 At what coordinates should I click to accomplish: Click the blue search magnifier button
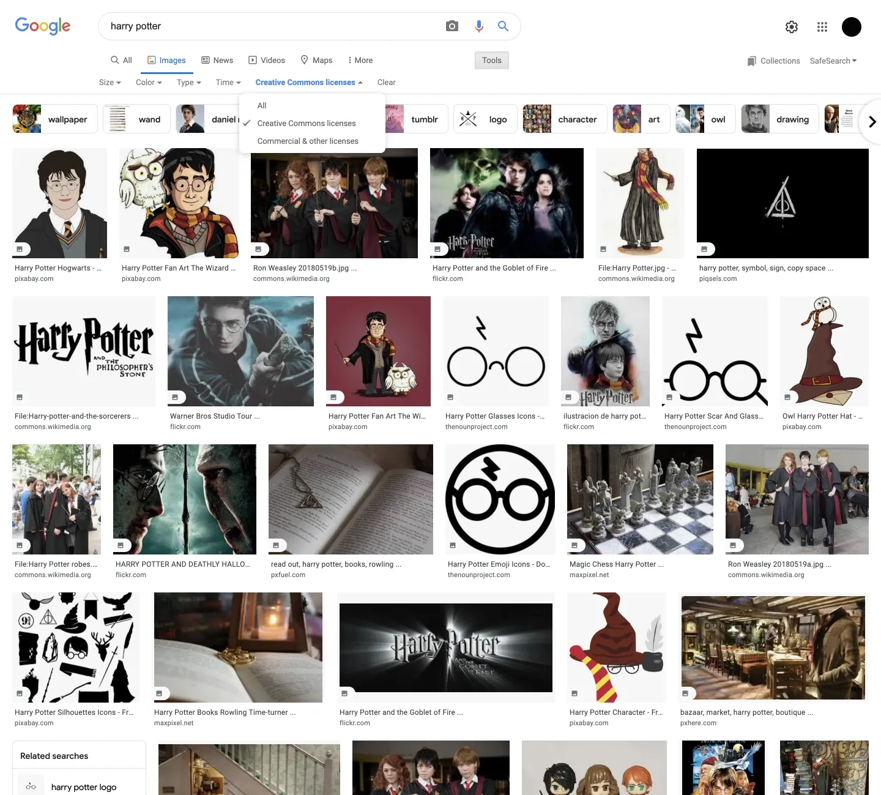tap(503, 26)
